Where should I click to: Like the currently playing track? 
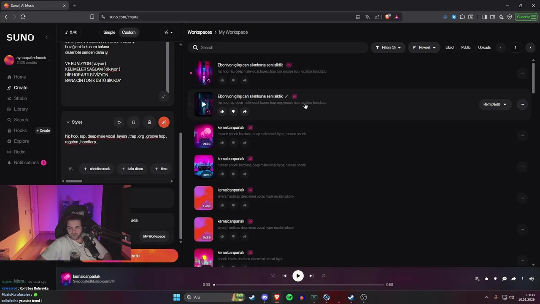pyautogui.click(x=486, y=279)
